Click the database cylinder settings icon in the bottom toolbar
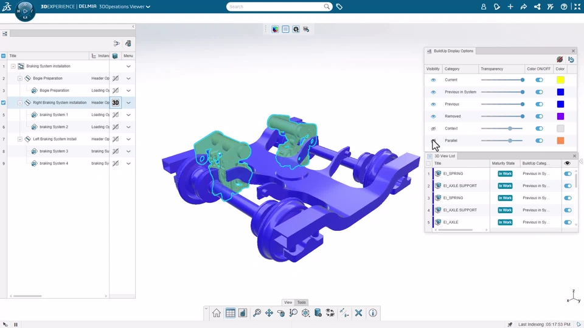Screen dimensions: 584x328 (318, 313)
